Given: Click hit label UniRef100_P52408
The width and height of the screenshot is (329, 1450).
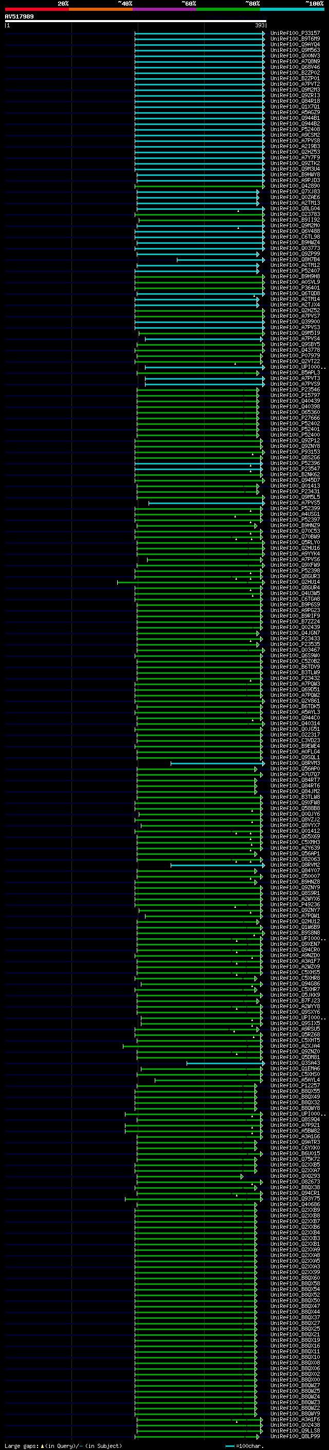Looking at the screenshot, I should point(295,130).
